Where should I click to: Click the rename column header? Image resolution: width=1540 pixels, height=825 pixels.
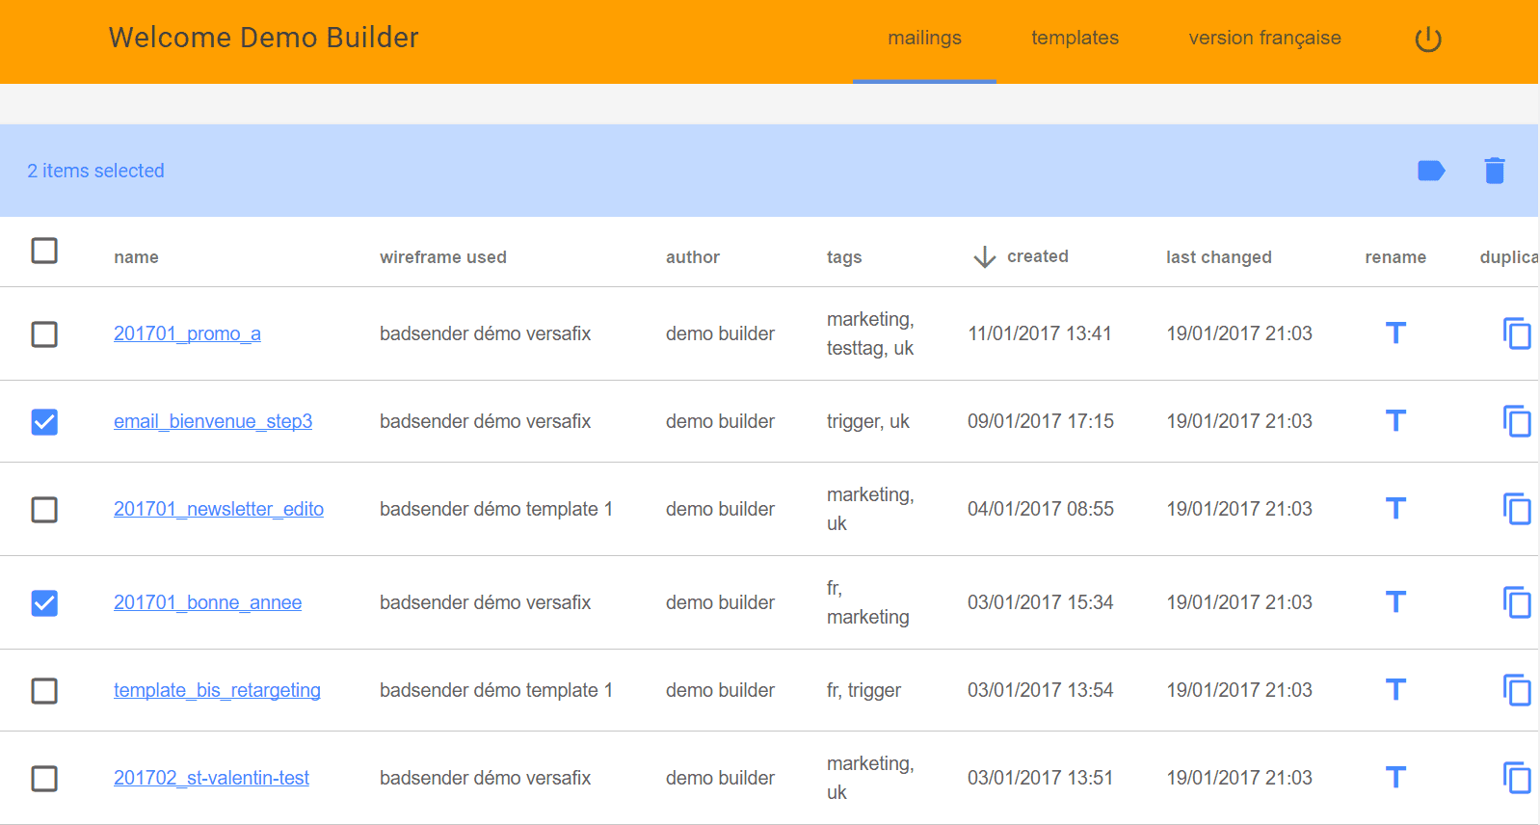pyautogui.click(x=1395, y=257)
